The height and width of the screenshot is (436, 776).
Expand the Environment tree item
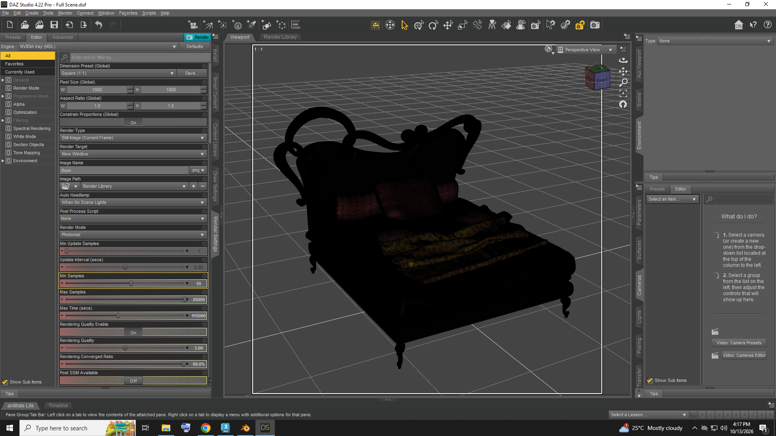(3, 161)
